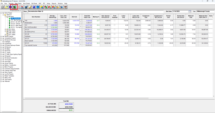Viewport: 215px width, 113px height.
Task: Toggle Print Subtotal checkbox for item 501.01
Action: [x=115, y=43]
